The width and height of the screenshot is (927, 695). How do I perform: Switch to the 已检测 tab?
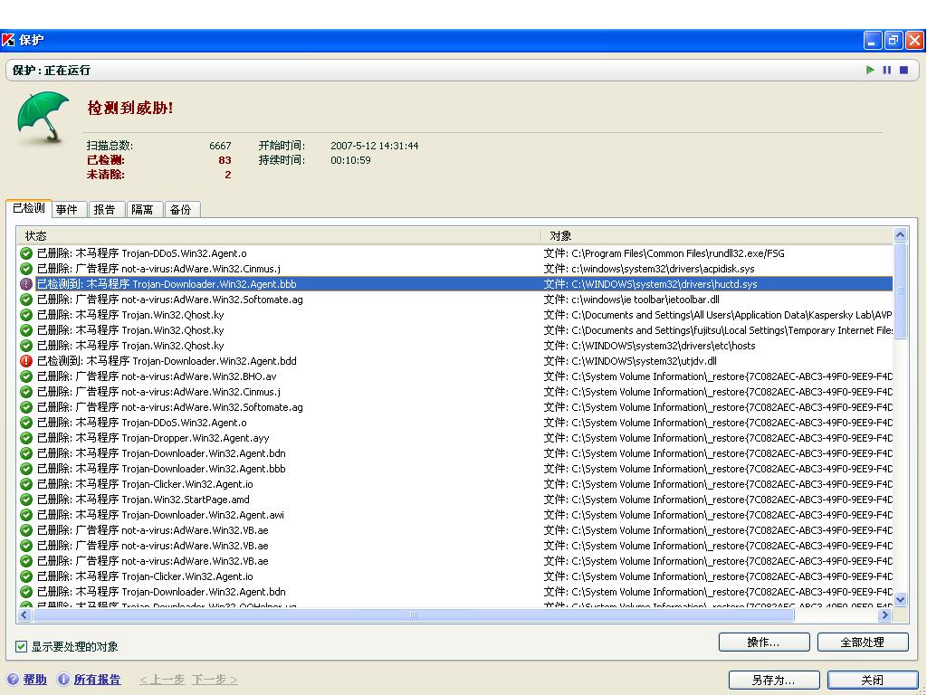point(29,208)
